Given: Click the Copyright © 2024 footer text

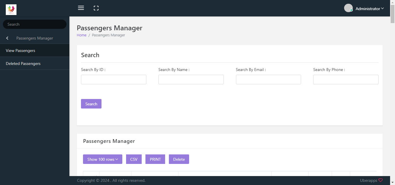Looking at the screenshot, I should (111, 180).
